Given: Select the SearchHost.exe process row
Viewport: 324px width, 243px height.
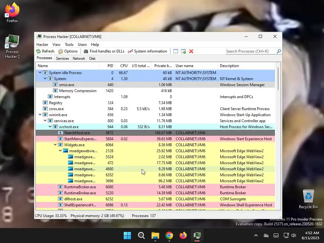Looking at the screenshot, I should point(155,133).
